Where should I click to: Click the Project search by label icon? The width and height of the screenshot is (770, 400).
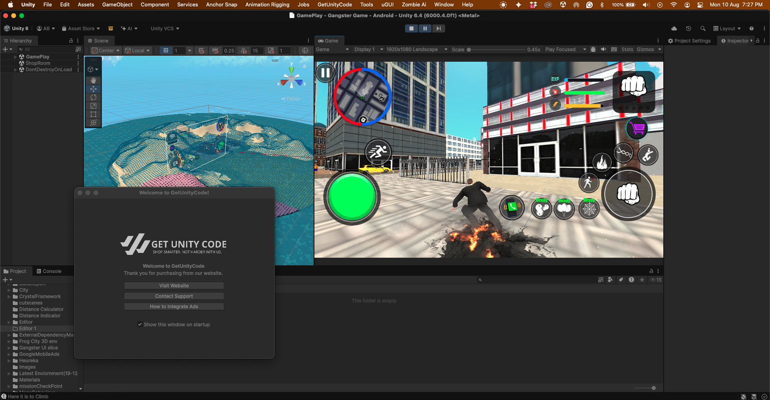(621, 280)
